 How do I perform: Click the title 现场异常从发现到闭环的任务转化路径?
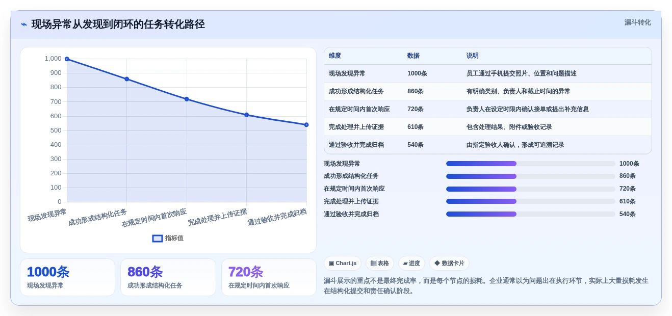118,24
